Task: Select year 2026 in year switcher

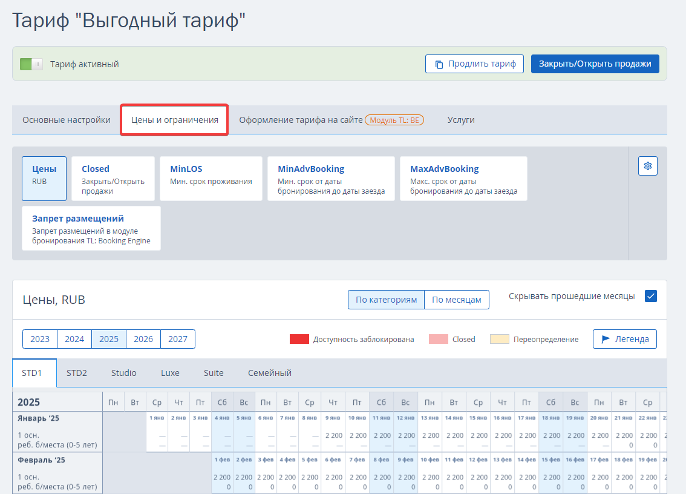Action: tap(143, 339)
